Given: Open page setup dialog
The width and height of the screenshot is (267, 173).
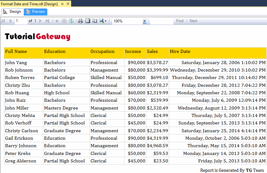Looking at the screenshot, I should 95,21.
